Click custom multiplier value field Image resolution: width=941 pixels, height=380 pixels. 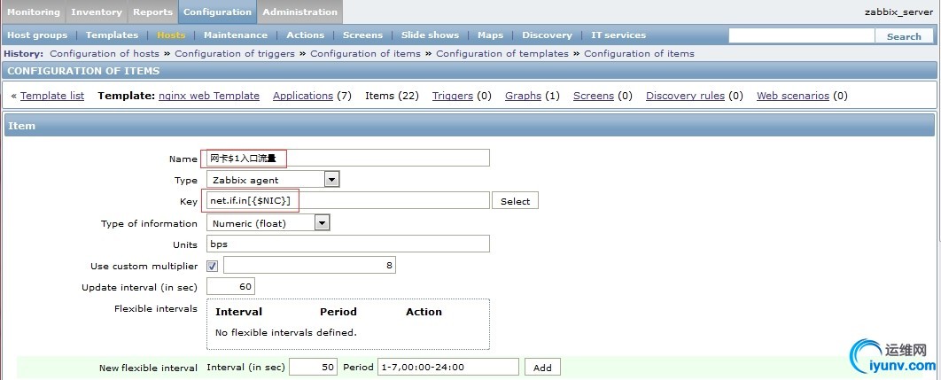(309, 266)
